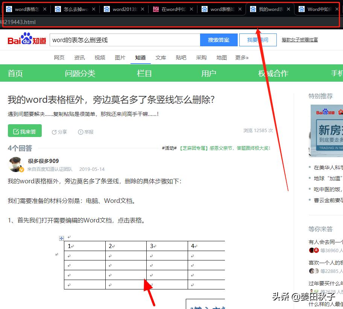
Task: Click the share (分享) icon below the question
Action: click(x=54, y=132)
